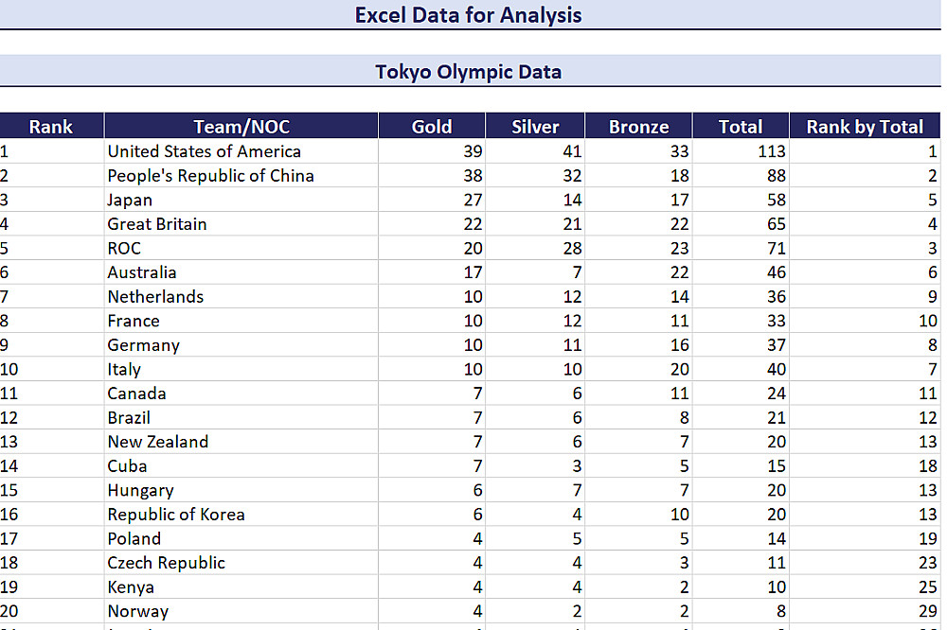This screenshot has height=630, width=947.
Task: Select the Silver header cell
Action: point(535,127)
